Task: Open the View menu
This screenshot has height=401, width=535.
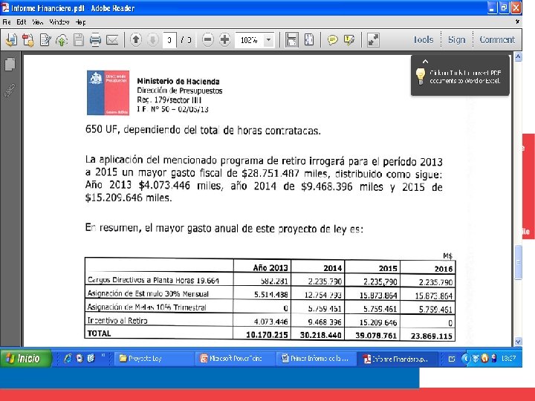Action: [38, 22]
